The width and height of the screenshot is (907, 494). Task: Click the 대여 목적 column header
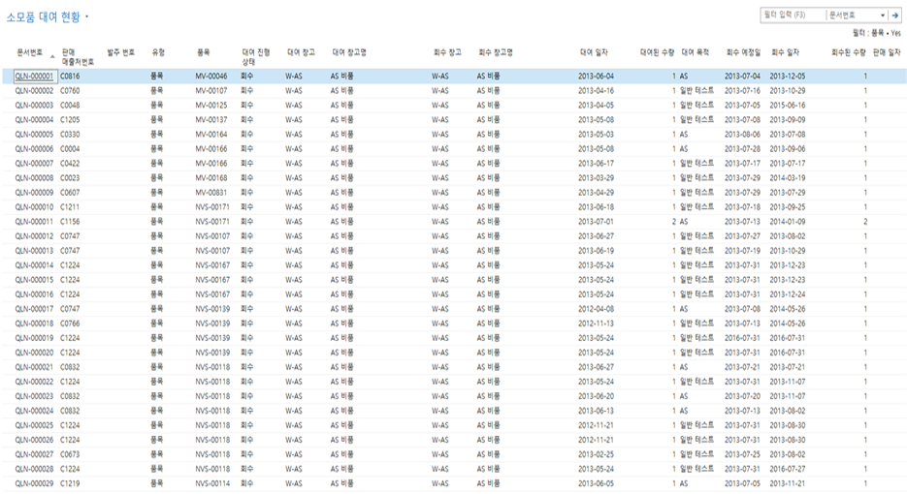pos(695,52)
